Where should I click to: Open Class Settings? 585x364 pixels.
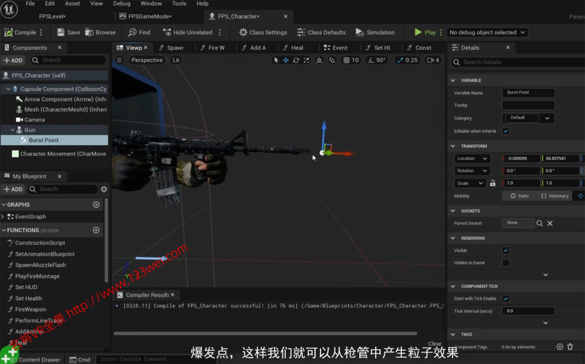262,32
